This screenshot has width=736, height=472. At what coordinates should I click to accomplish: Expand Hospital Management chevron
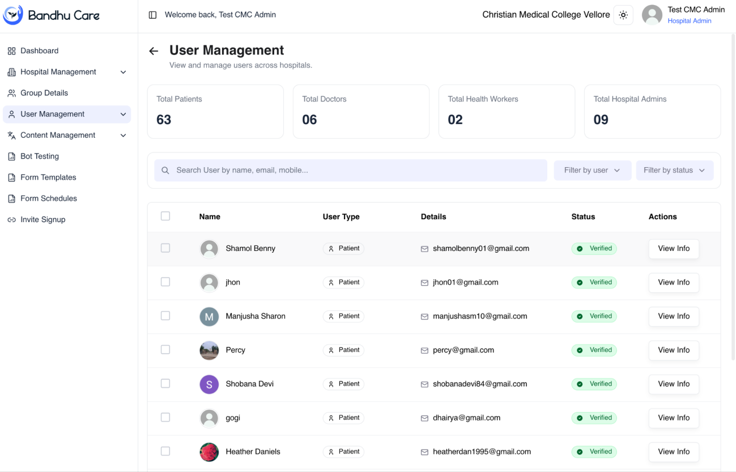124,72
